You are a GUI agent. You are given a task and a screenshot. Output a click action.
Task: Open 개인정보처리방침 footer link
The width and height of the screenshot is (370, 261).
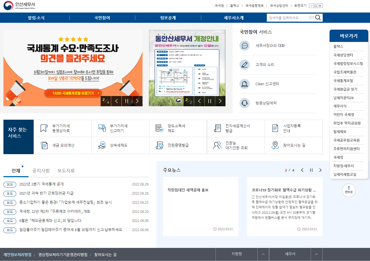point(17,255)
